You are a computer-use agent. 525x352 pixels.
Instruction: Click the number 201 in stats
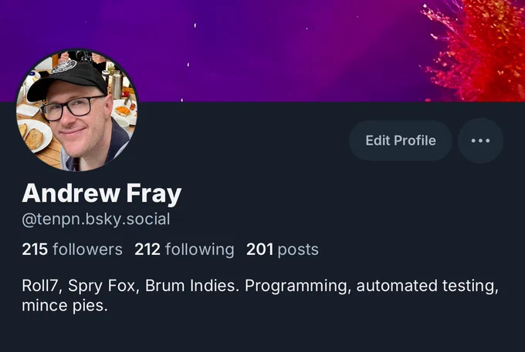click(259, 250)
